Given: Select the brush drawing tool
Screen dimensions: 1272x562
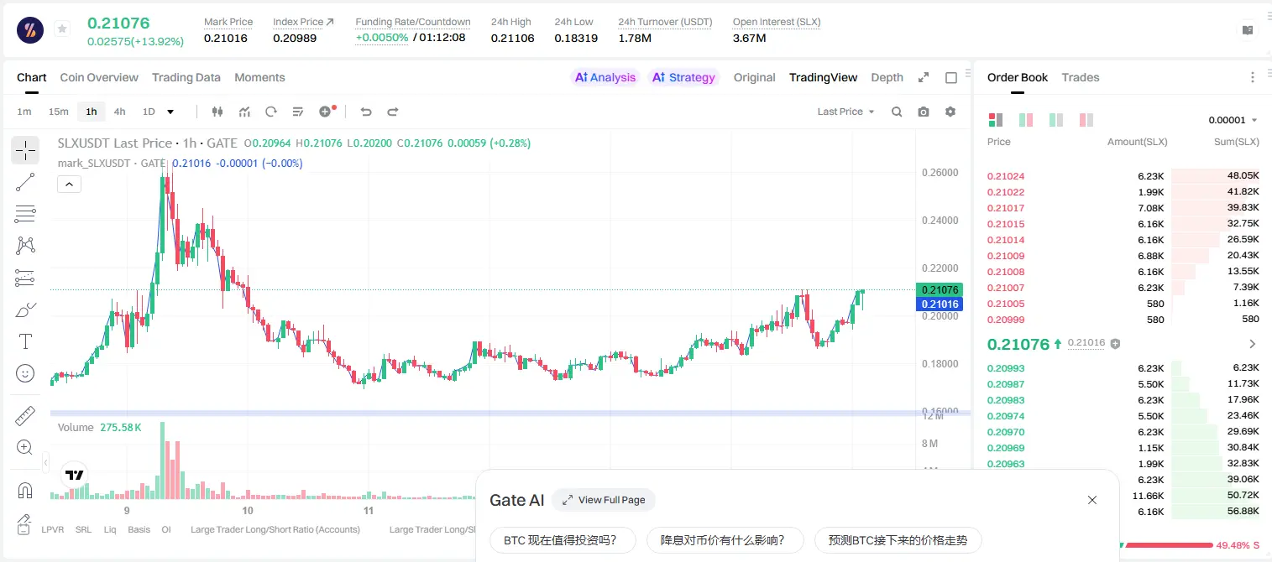Looking at the screenshot, I should (x=25, y=310).
